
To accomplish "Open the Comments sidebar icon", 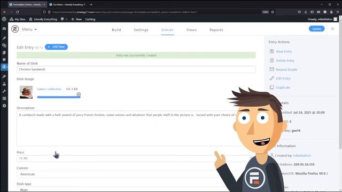I will point(4,60).
